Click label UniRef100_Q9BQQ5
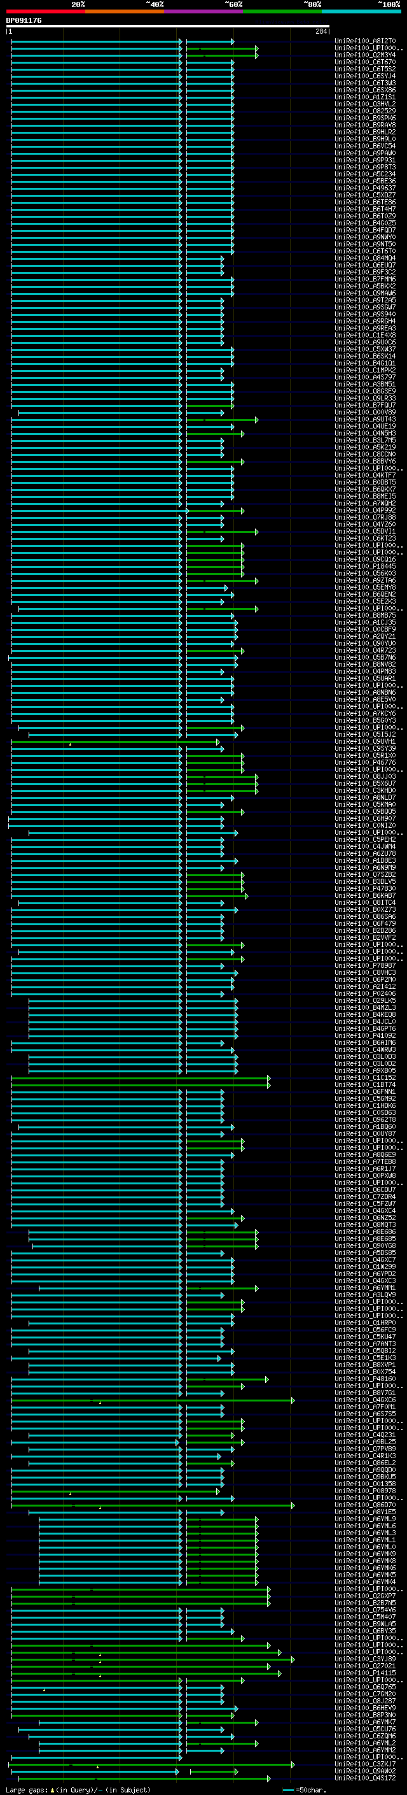 click(365, 812)
